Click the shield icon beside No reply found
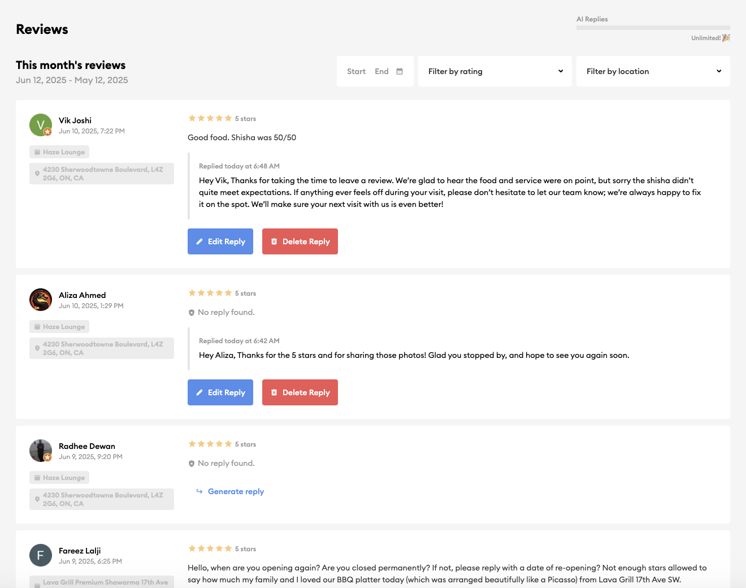The height and width of the screenshot is (588, 746). click(x=191, y=312)
